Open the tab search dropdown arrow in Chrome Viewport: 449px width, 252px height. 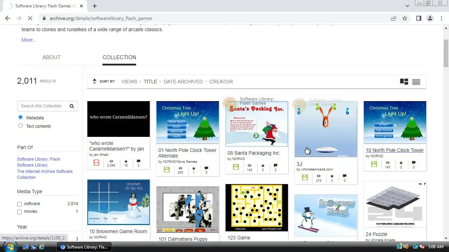click(x=407, y=6)
